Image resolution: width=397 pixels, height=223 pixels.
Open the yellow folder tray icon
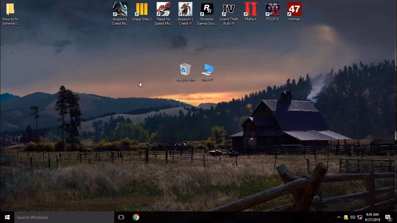[346, 217]
